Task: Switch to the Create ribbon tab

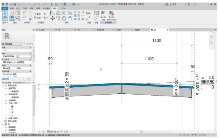Action: point(11,8)
